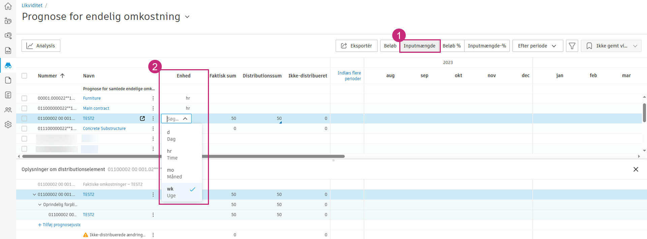This screenshot has height=239, width=647.
Task: Select wk Uge unit option
Action: tap(182, 192)
